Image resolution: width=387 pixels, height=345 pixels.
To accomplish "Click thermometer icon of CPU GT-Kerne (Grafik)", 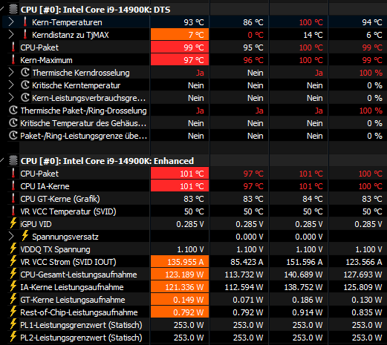I will coord(13,198).
